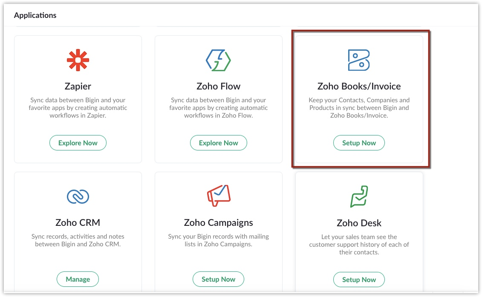Click the Zoho Desk heading text
The width and height of the screenshot is (482, 297).
coord(359,223)
